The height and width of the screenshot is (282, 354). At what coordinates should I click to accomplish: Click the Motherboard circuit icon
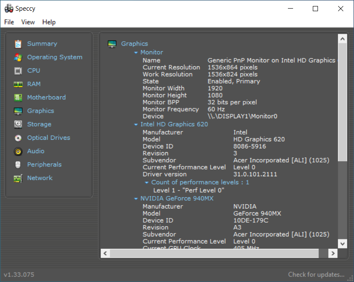coord(18,98)
